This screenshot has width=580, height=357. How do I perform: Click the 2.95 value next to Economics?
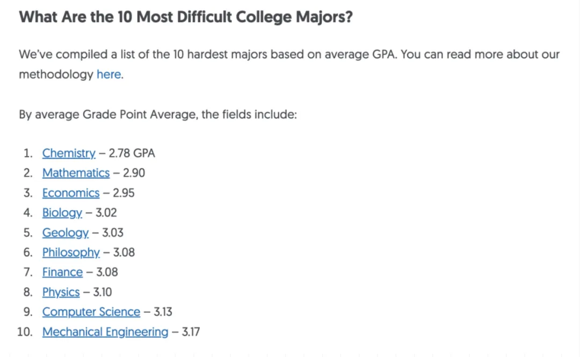pos(124,193)
